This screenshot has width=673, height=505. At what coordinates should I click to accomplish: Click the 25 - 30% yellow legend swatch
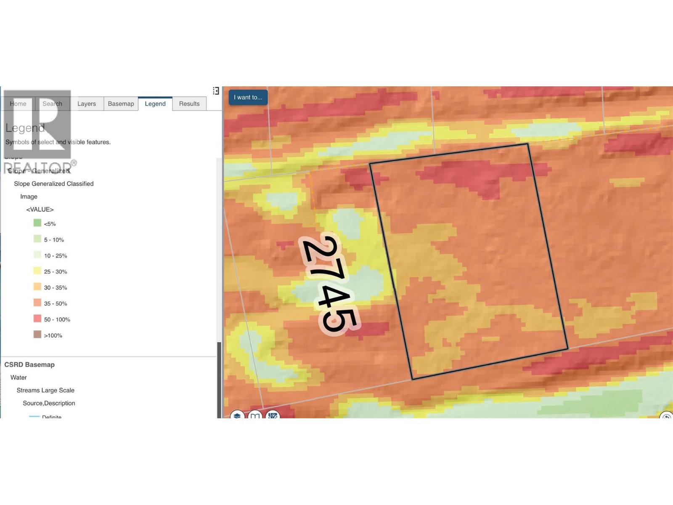37,271
